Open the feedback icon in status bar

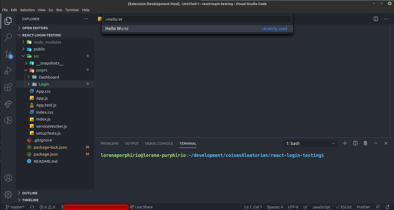pyautogui.click(x=378, y=207)
